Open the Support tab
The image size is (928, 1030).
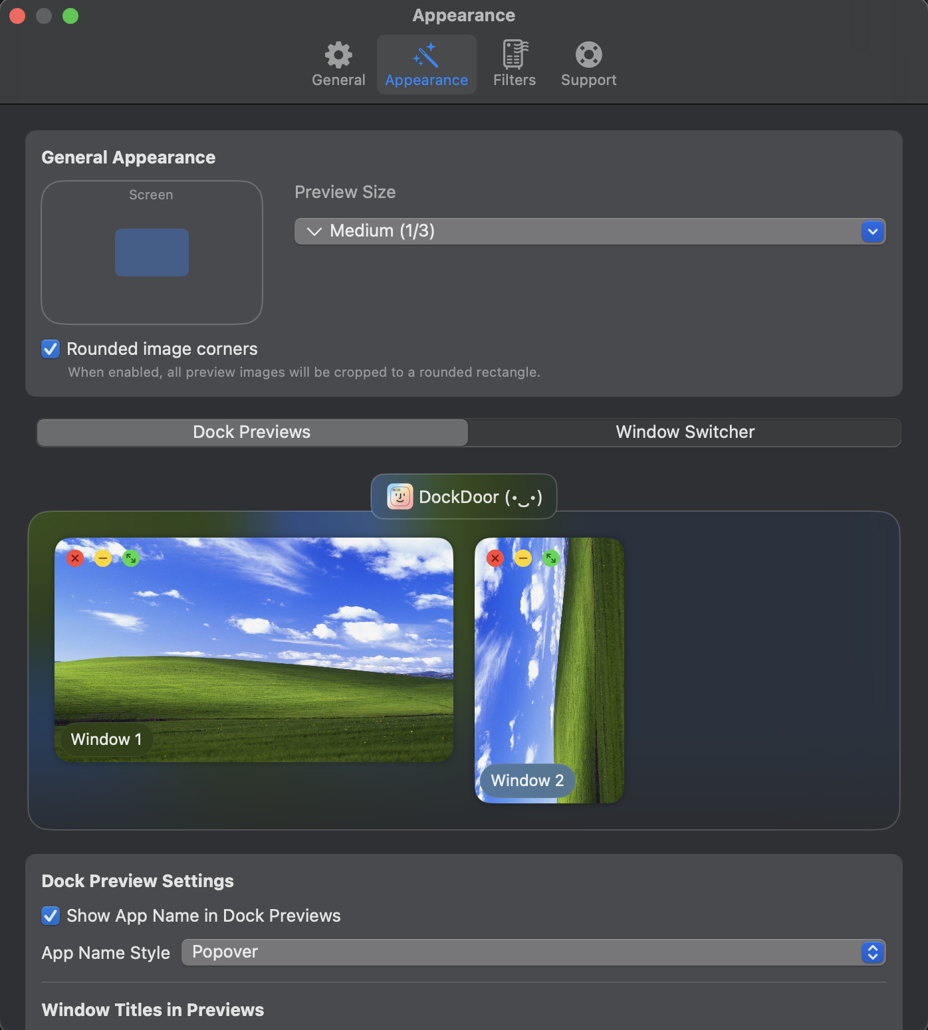coord(588,64)
